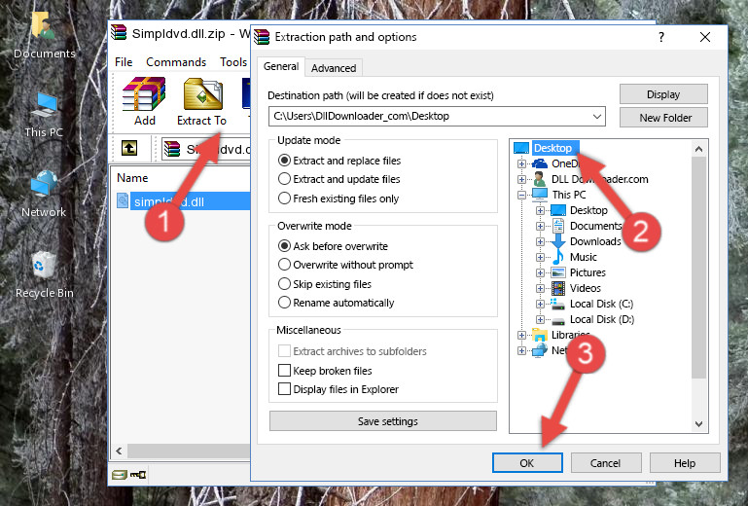
Task: Open the File menu in WinRAR
Action: tap(124, 62)
